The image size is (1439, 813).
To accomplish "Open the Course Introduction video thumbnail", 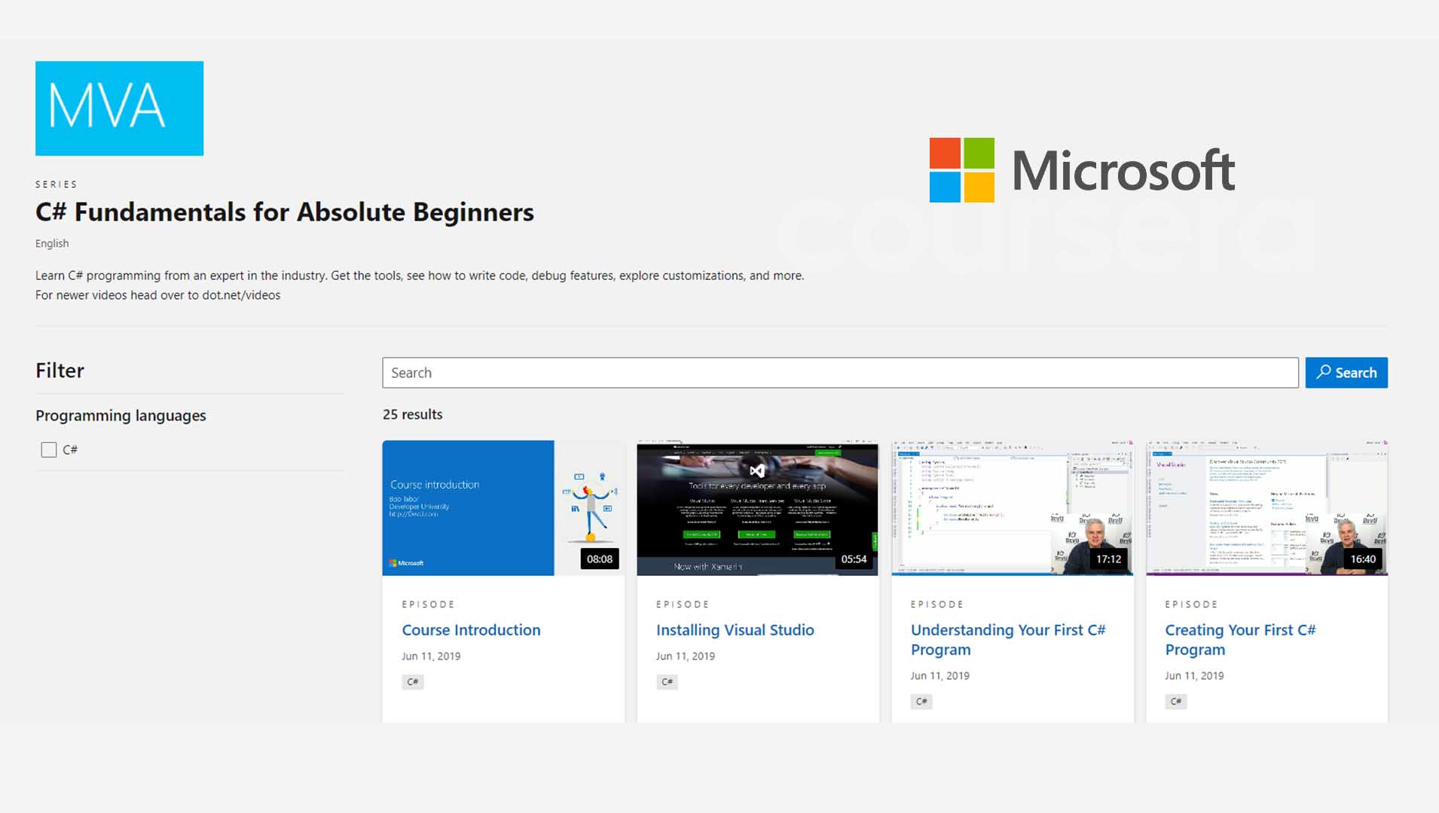I will point(503,507).
